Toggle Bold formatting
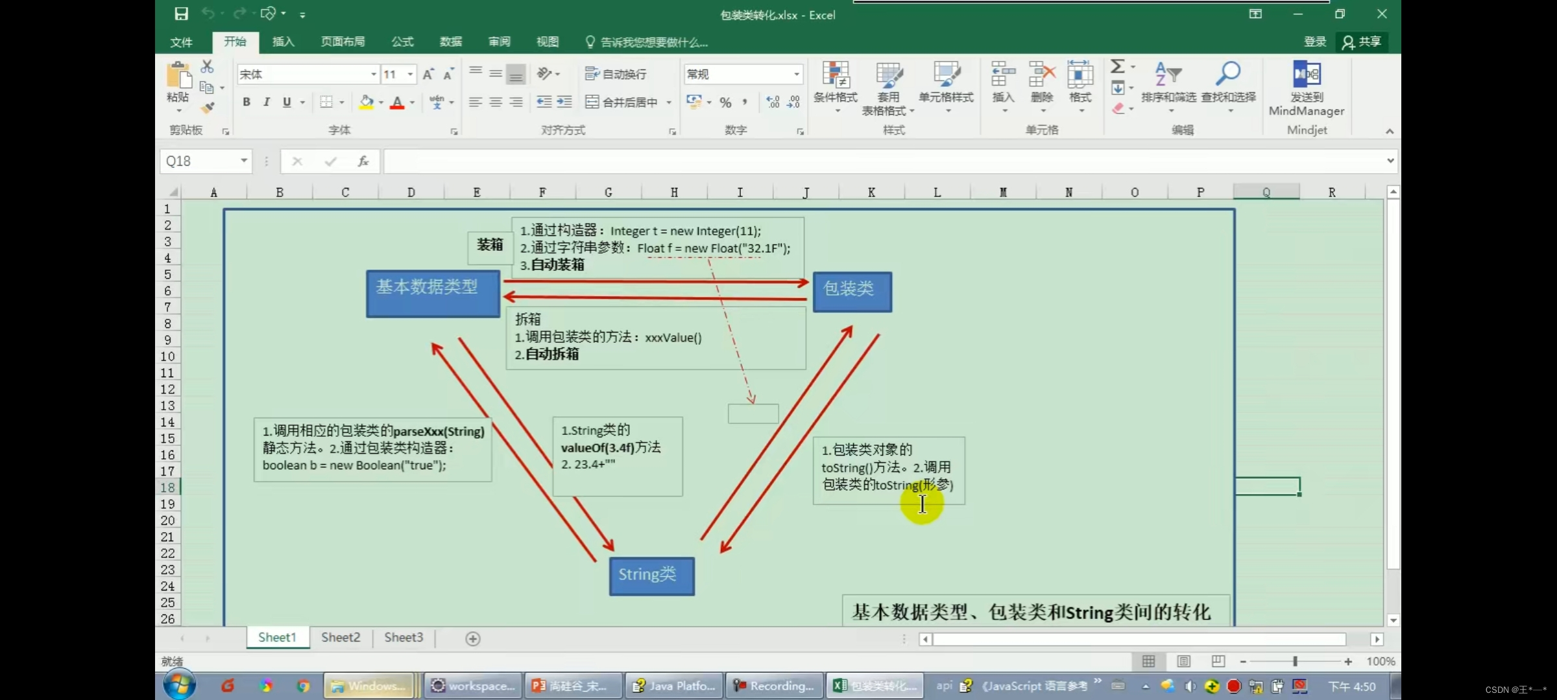This screenshot has width=1557, height=700. click(246, 102)
